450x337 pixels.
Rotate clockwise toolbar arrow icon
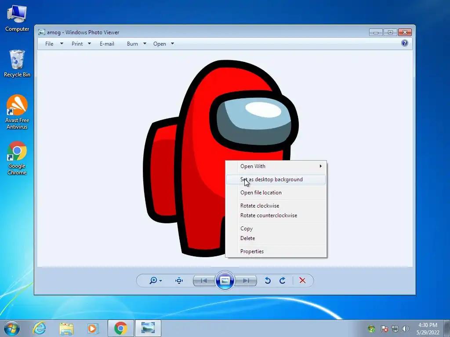(x=283, y=280)
